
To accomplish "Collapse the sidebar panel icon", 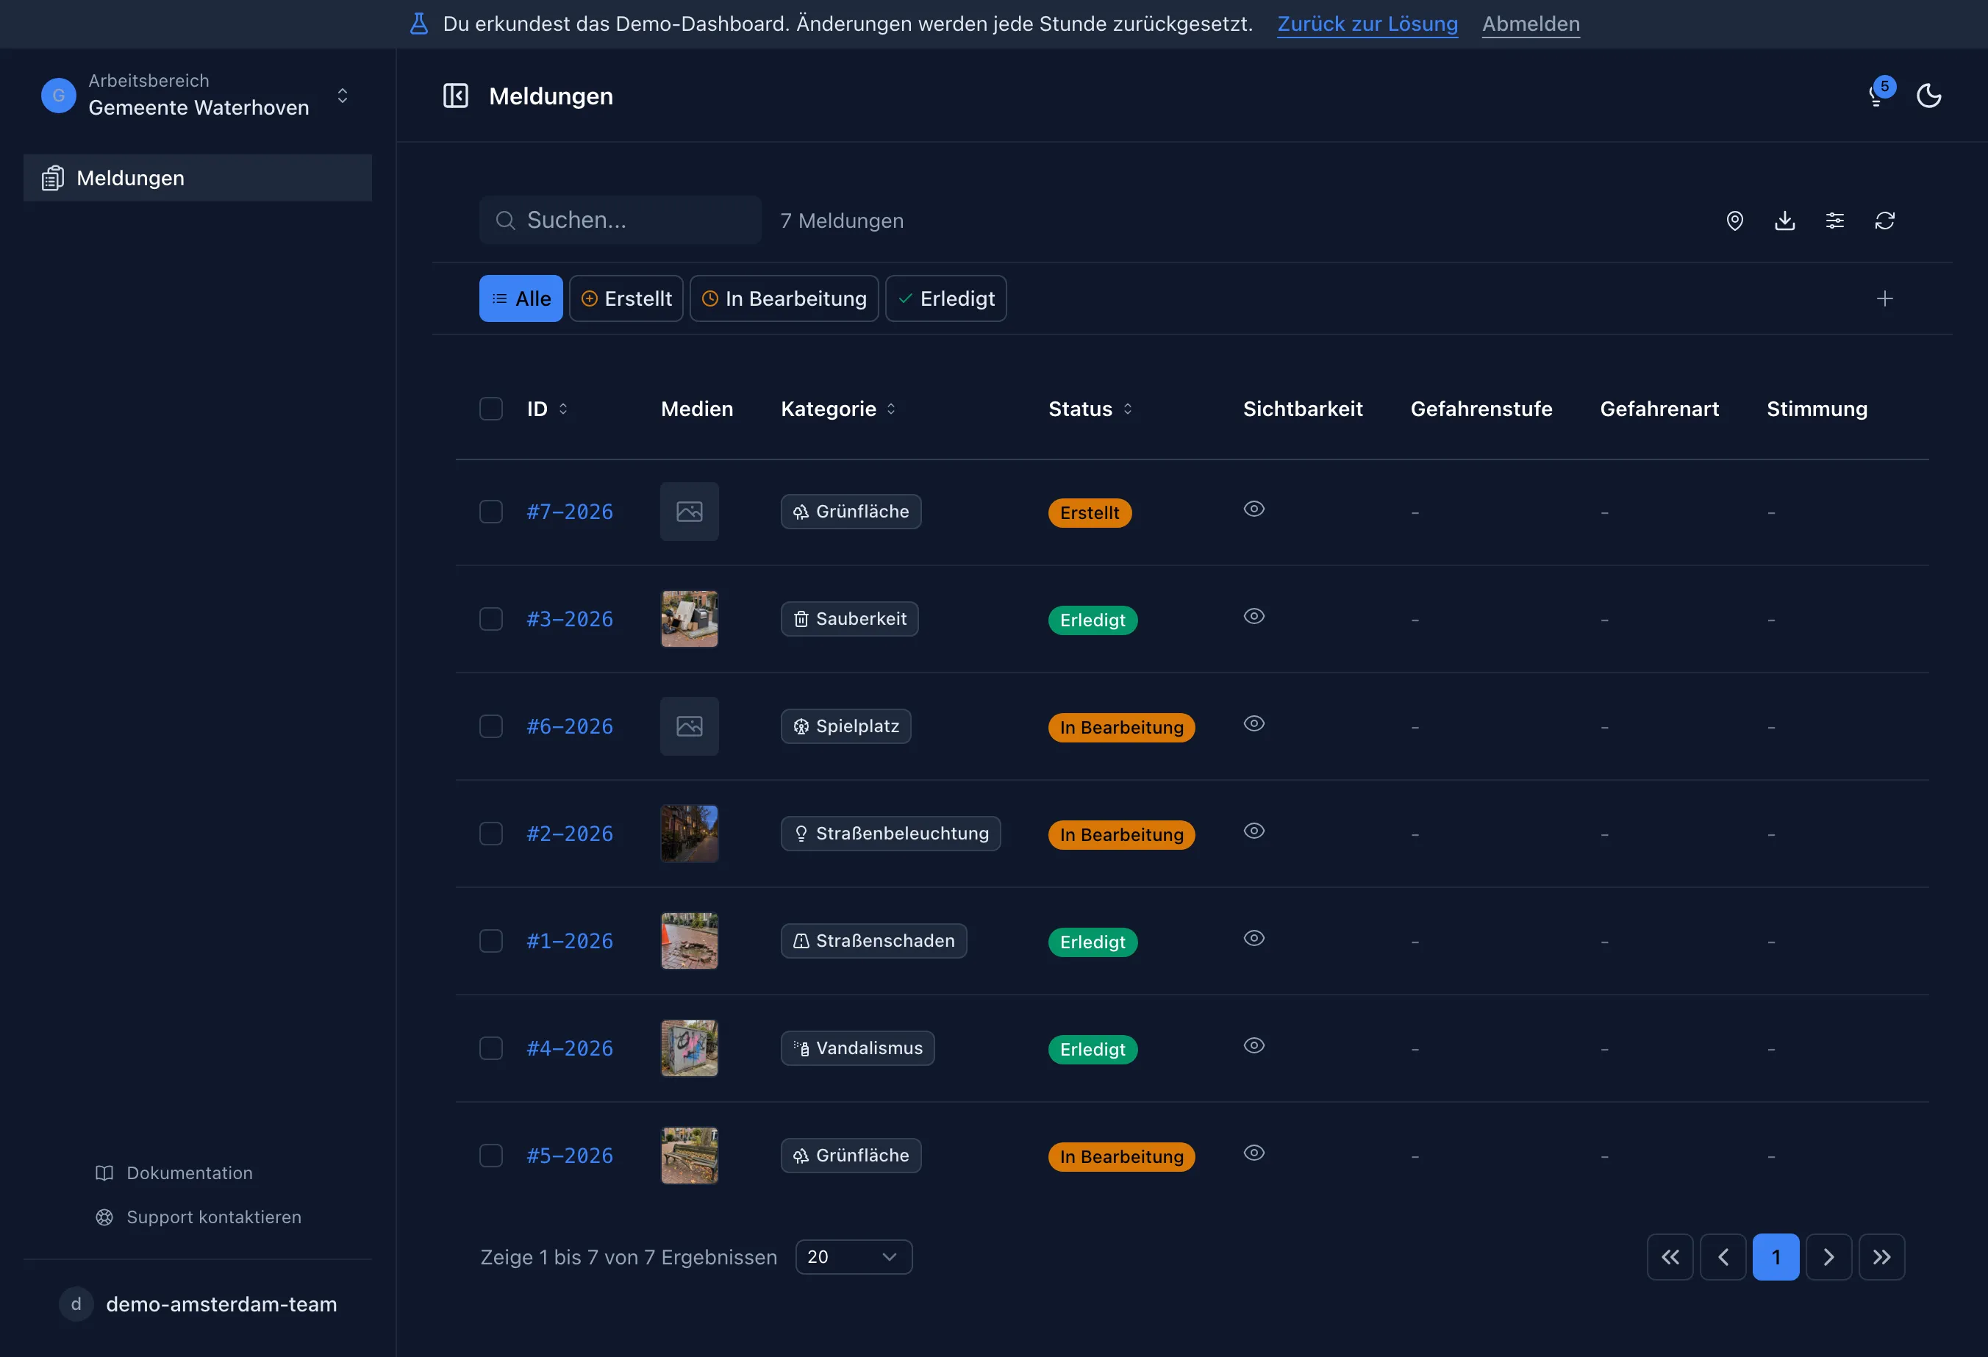I will click(x=455, y=96).
